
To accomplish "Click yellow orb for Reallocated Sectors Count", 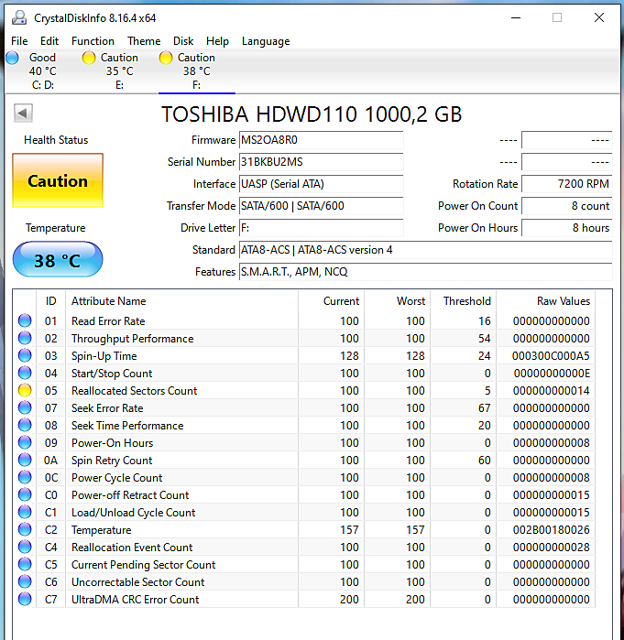I will click(x=25, y=390).
